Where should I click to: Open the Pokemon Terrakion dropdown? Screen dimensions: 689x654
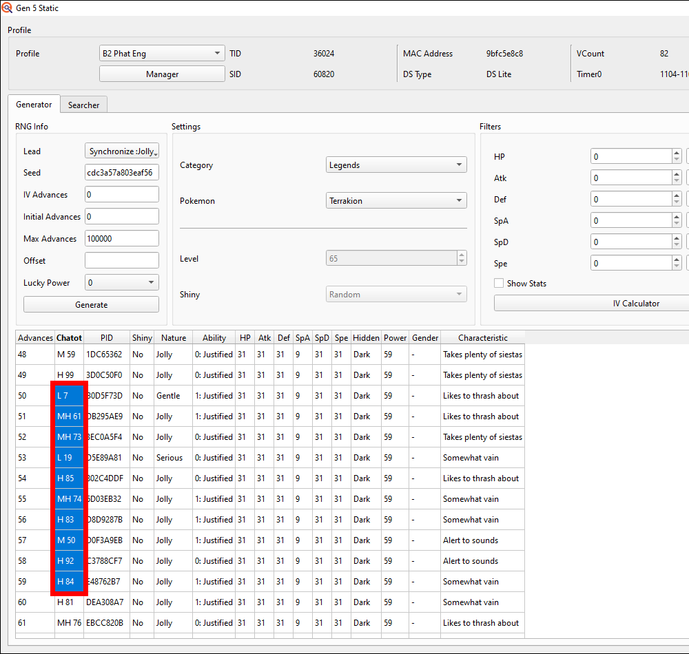click(x=395, y=201)
